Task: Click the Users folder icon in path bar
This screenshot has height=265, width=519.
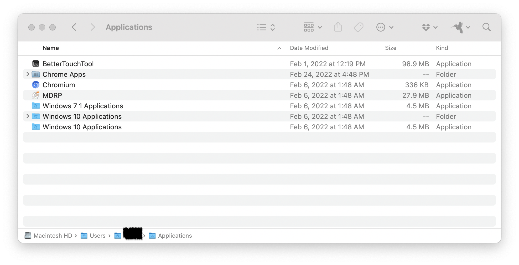Action: click(84, 236)
